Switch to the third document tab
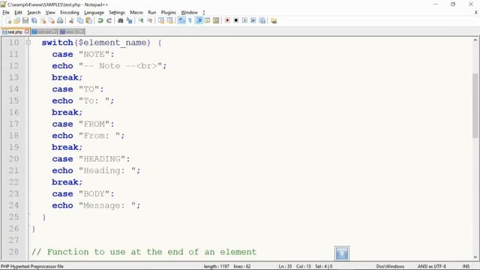This screenshot has width=480, height=270. [x=72, y=31]
